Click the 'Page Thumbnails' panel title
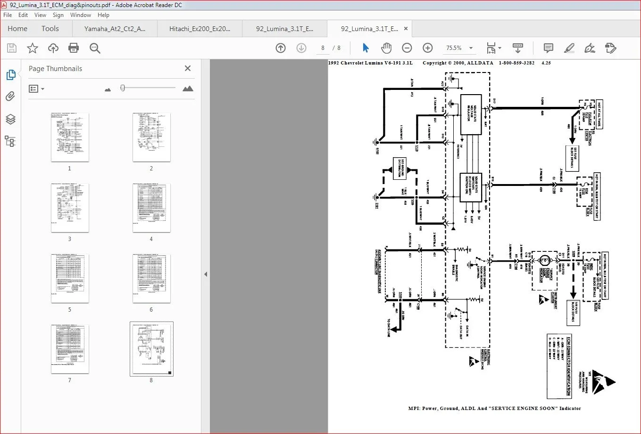Screen dimensions: 641x434 click(x=55, y=69)
